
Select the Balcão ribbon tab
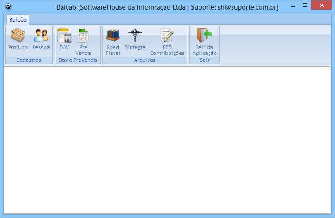18,20
